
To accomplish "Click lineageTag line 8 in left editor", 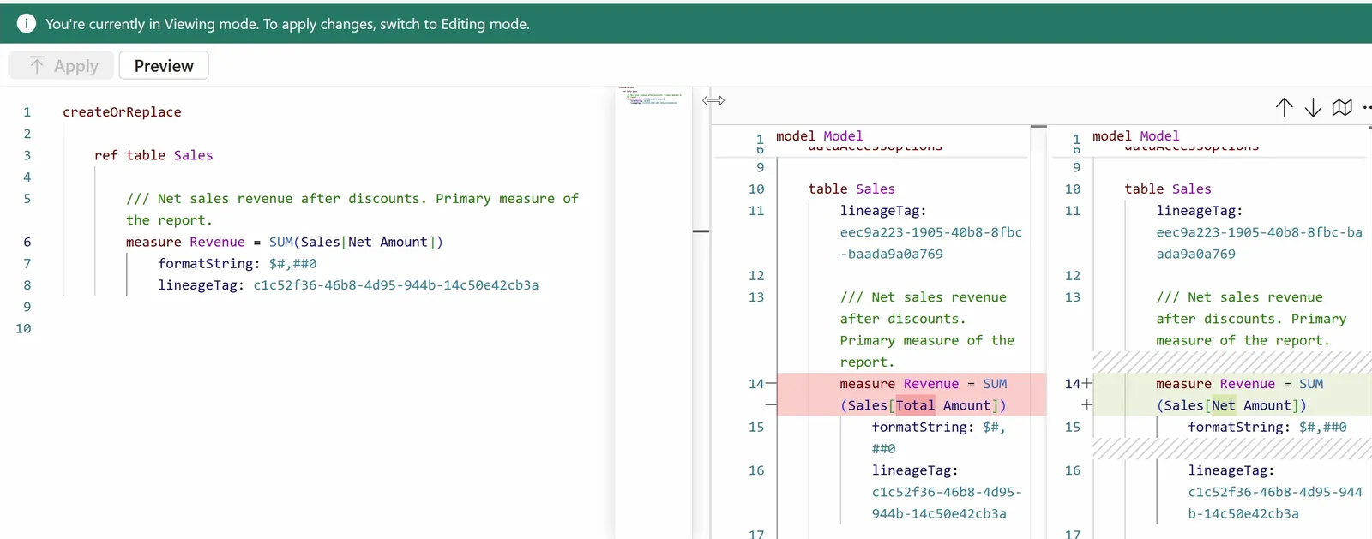I will point(348,285).
